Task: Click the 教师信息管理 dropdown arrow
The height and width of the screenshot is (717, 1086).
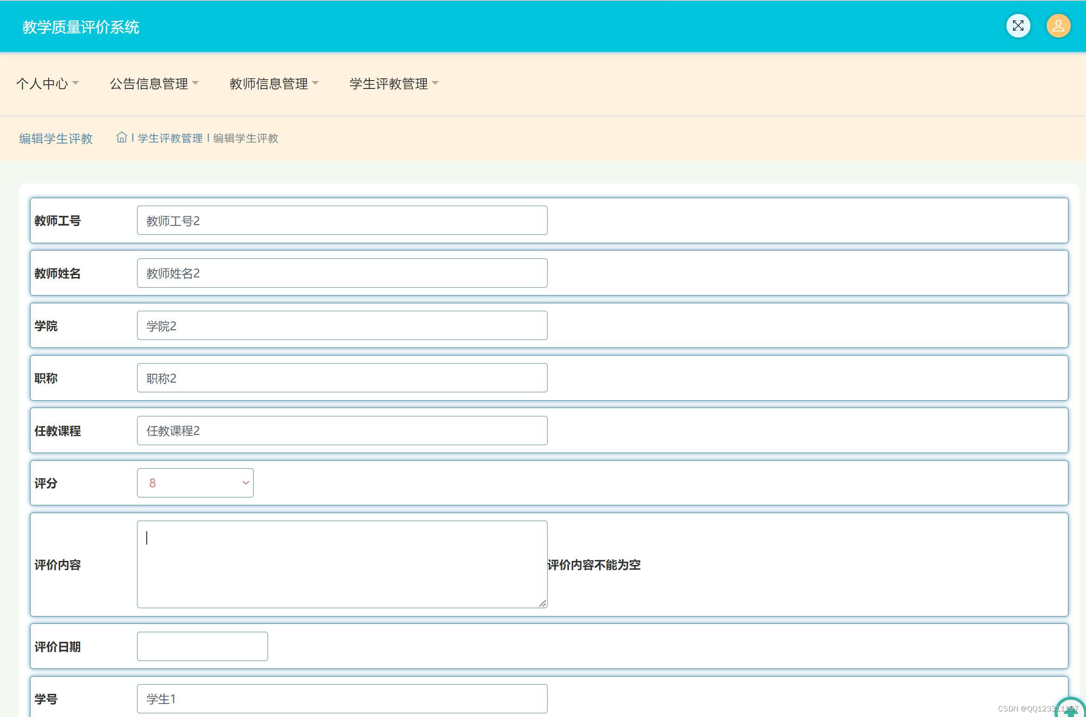Action: 315,83
